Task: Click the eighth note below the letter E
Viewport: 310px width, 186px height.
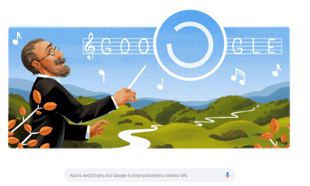Action: (277, 70)
